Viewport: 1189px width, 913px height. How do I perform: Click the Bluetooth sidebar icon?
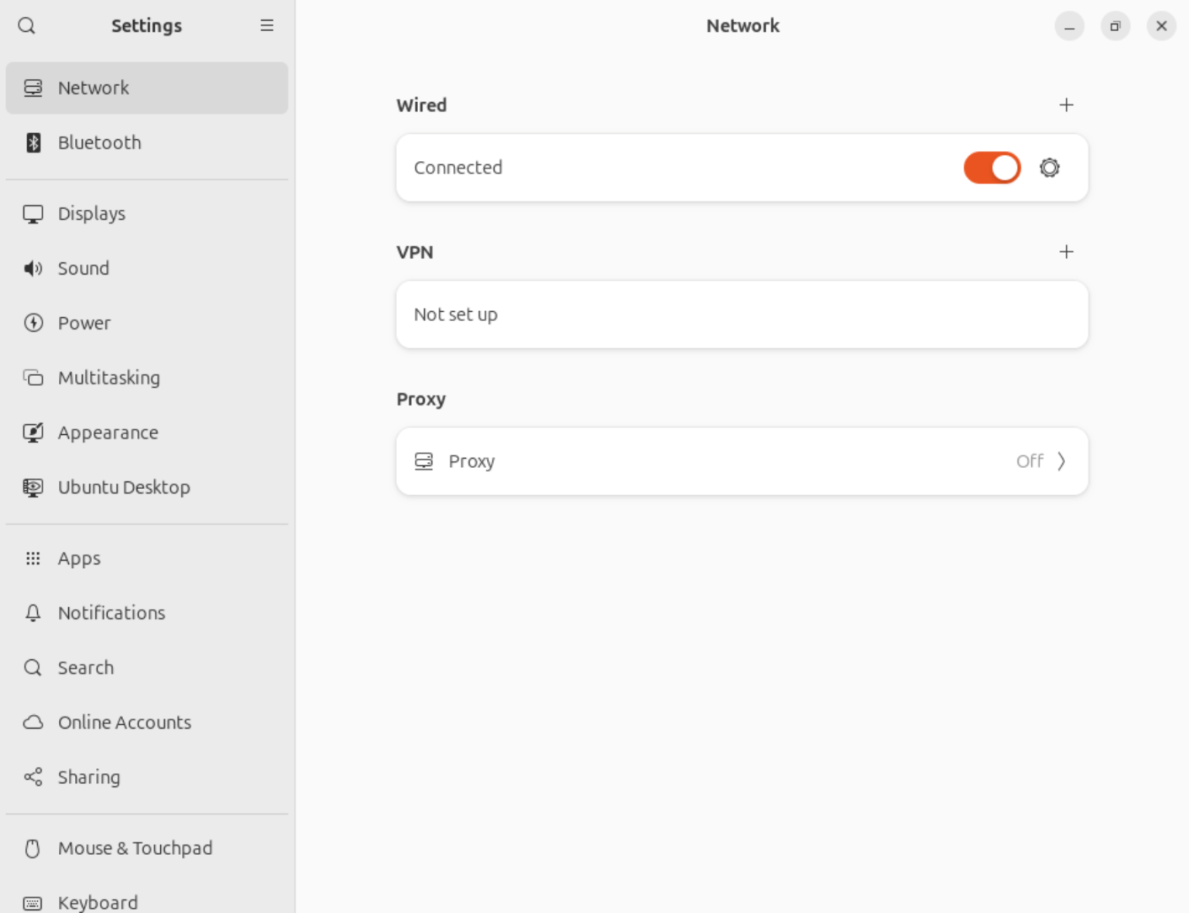point(33,142)
